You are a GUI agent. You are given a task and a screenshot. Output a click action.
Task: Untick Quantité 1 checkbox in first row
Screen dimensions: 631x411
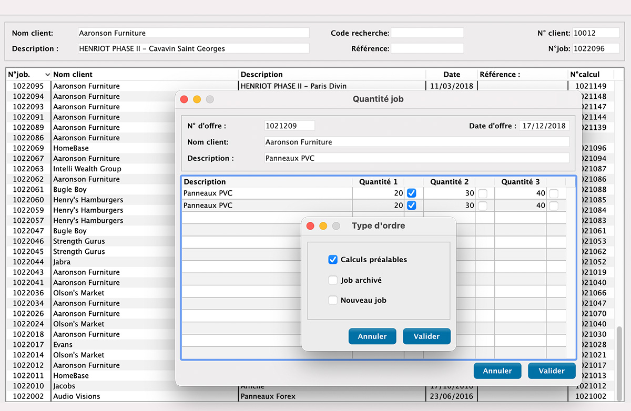click(412, 193)
